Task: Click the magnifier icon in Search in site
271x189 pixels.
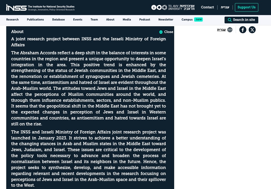Action: pos(229,20)
